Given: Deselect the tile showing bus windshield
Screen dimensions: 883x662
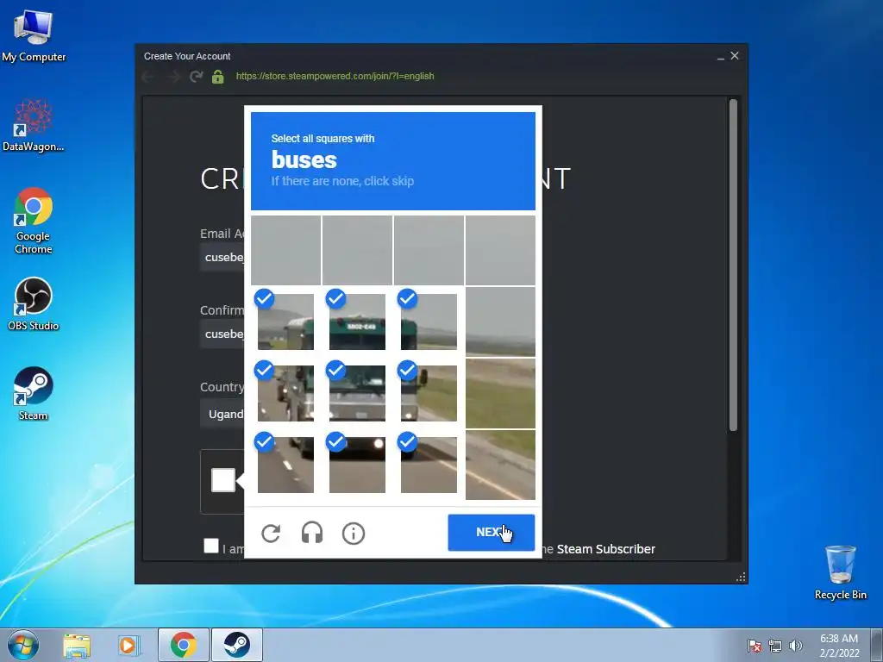Looking at the screenshot, I should 357,393.
